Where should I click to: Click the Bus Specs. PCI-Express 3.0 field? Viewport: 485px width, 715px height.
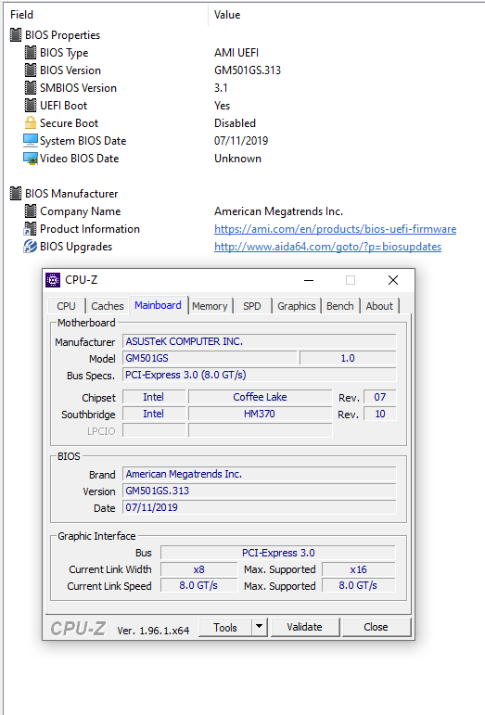[x=260, y=375]
